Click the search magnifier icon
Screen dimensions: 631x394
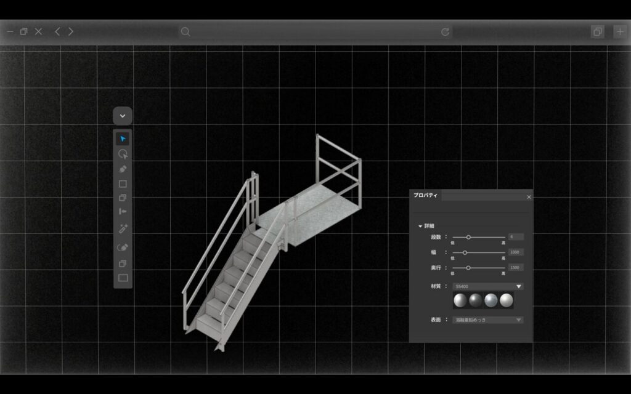pyautogui.click(x=185, y=32)
